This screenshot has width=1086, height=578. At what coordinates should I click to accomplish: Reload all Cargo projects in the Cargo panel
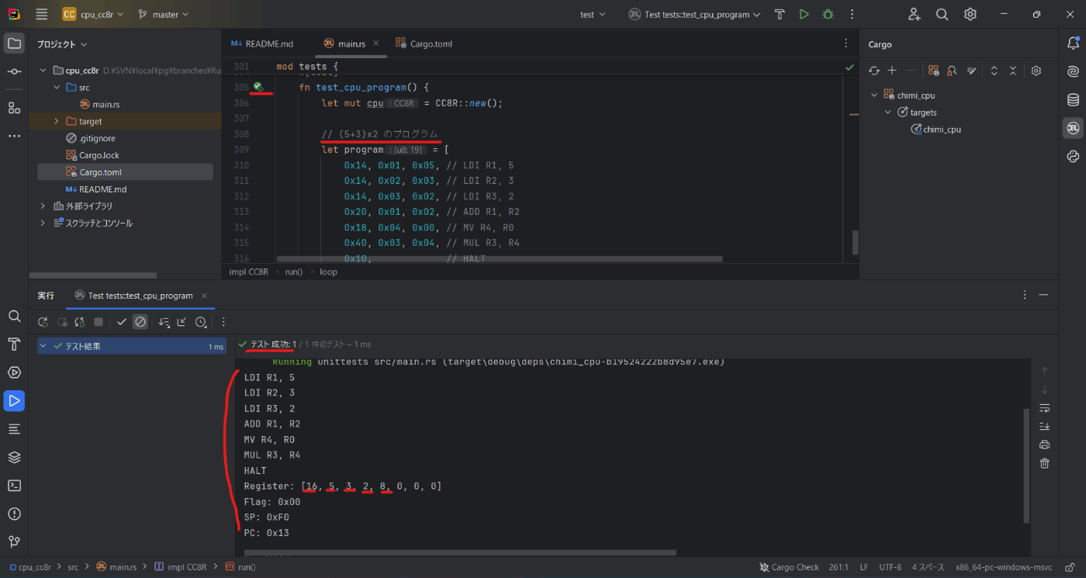875,71
